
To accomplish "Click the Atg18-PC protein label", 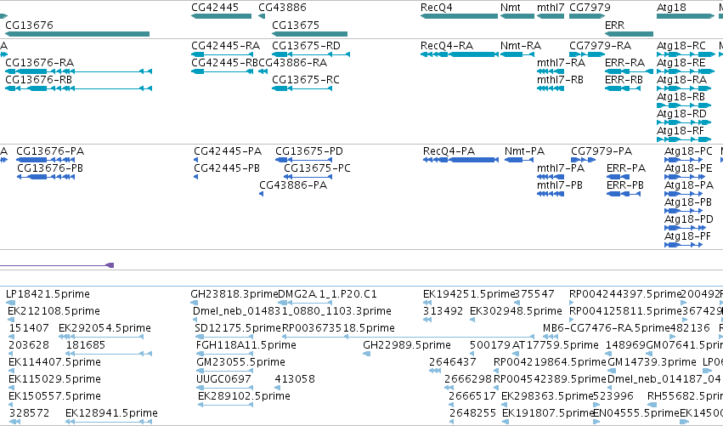I will click(689, 151).
